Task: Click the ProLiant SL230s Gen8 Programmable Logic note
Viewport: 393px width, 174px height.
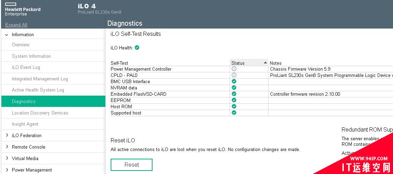Action: 331,75
